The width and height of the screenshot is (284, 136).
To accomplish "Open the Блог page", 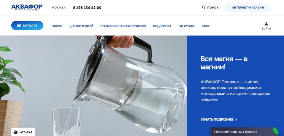I will (x=206, y=26).
